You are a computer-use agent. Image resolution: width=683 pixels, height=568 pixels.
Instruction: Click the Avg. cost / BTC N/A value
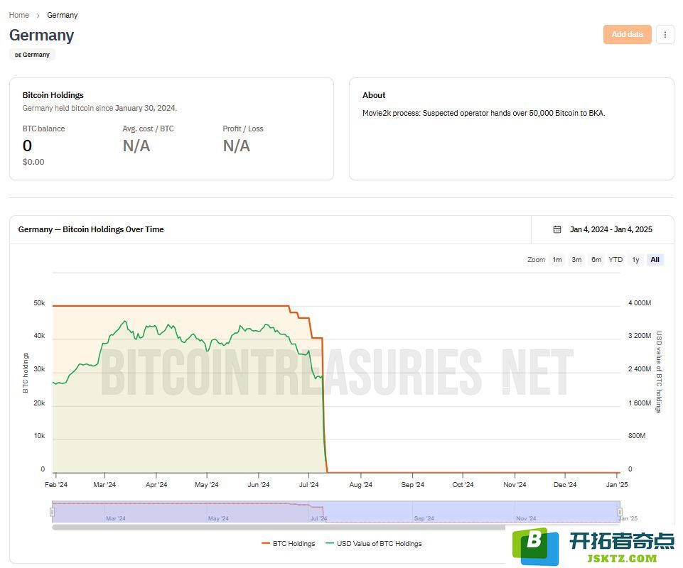click(x=136, y=146)
